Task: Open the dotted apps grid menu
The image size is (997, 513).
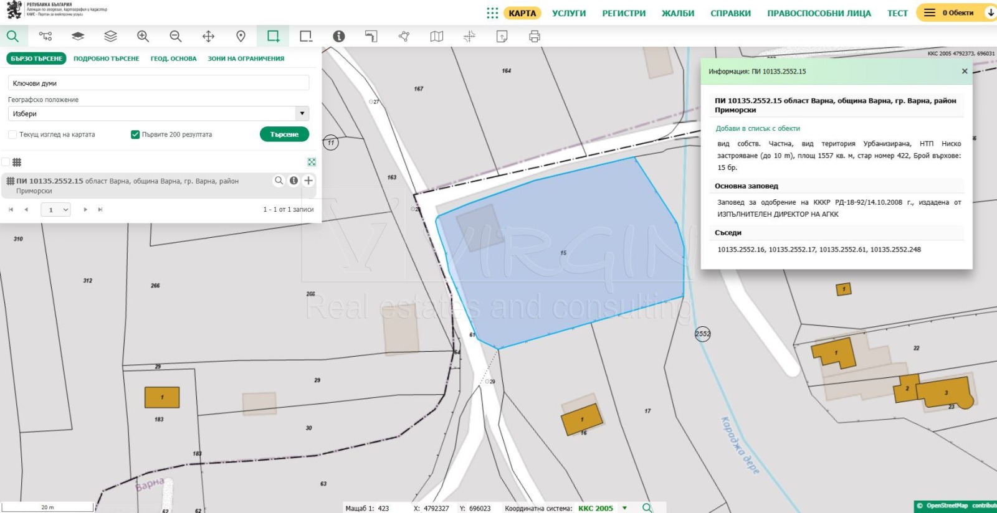Action: 492,13
